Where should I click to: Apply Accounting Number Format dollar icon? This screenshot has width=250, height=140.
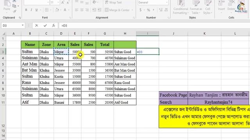pyautogui.click(x=140, y=10)
